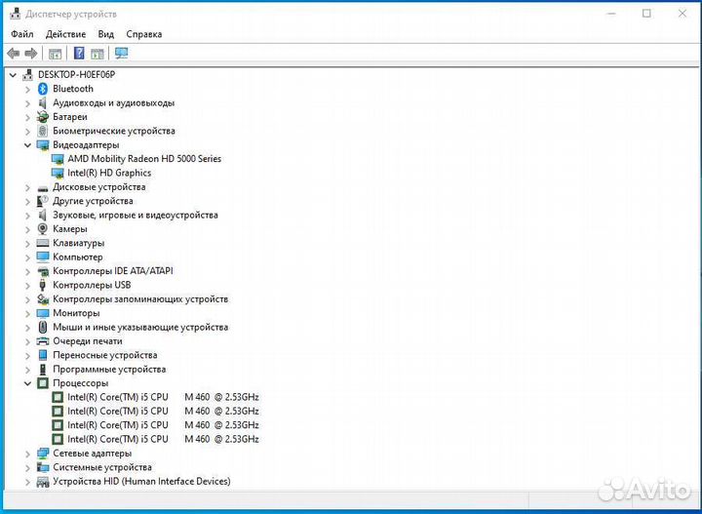702x514 pixels.
Task: Collapse the Видеоадаптеры category
Action: [27, 145]
